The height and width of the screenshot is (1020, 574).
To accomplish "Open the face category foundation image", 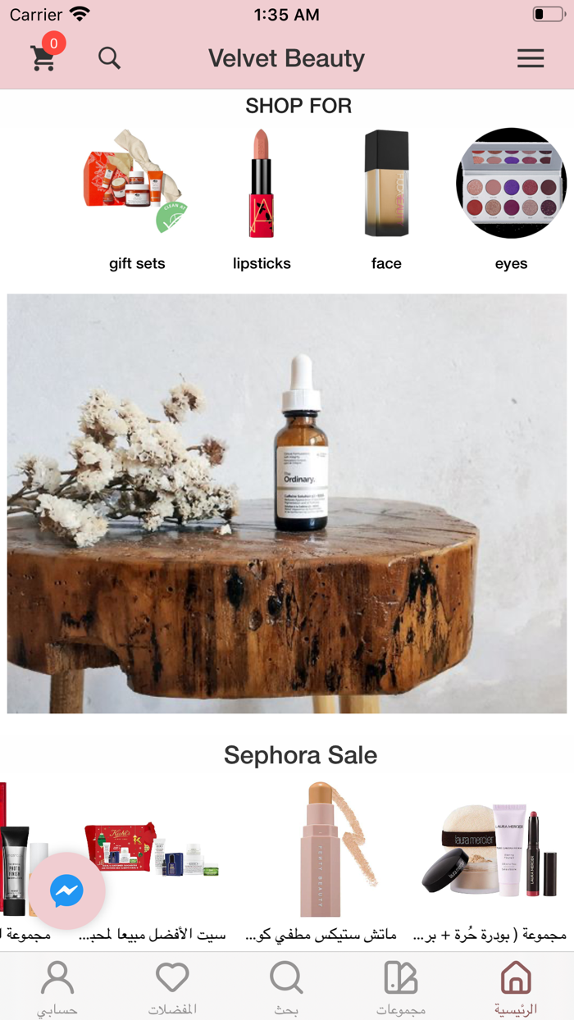I will click(x=386, y=182).
